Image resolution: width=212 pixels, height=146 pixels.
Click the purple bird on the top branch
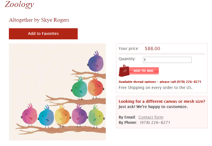pos(96,63)
